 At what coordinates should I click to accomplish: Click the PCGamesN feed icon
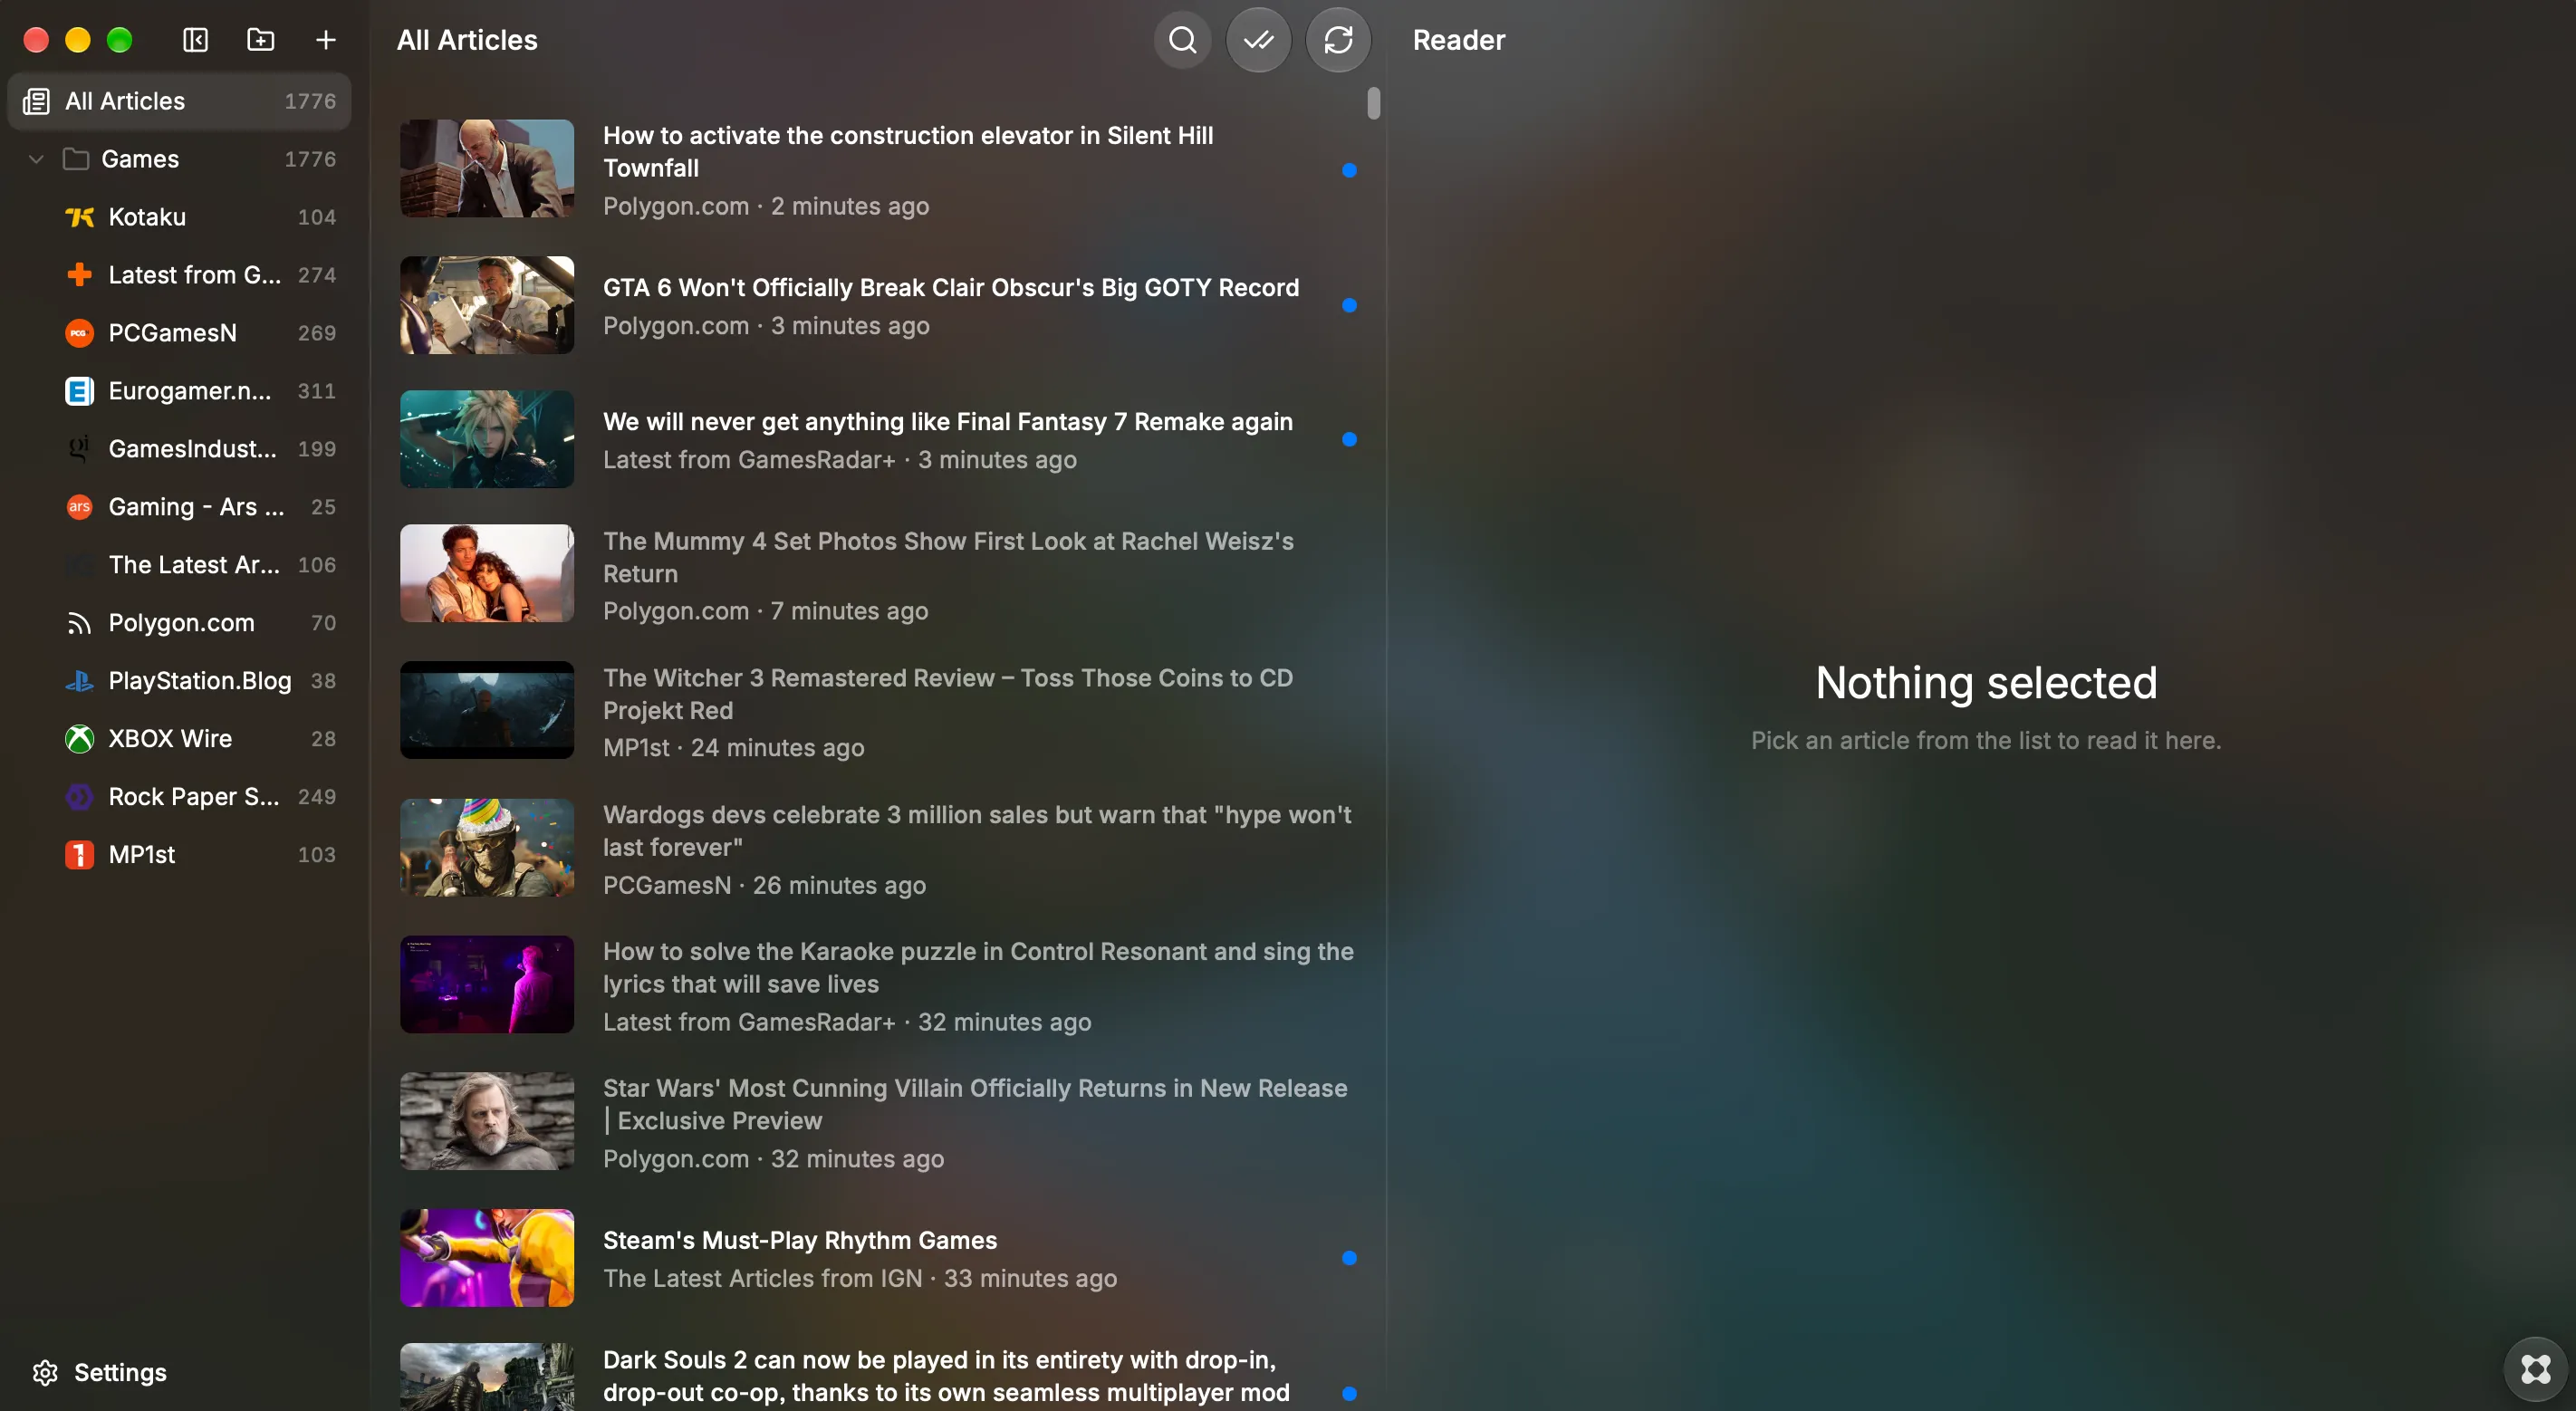pos(79,333)
